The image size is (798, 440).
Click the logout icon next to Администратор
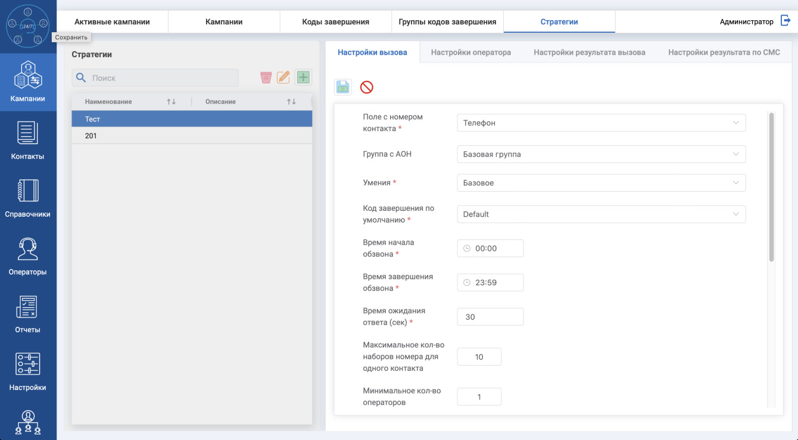pyautogui.click(x=785, y=21)
